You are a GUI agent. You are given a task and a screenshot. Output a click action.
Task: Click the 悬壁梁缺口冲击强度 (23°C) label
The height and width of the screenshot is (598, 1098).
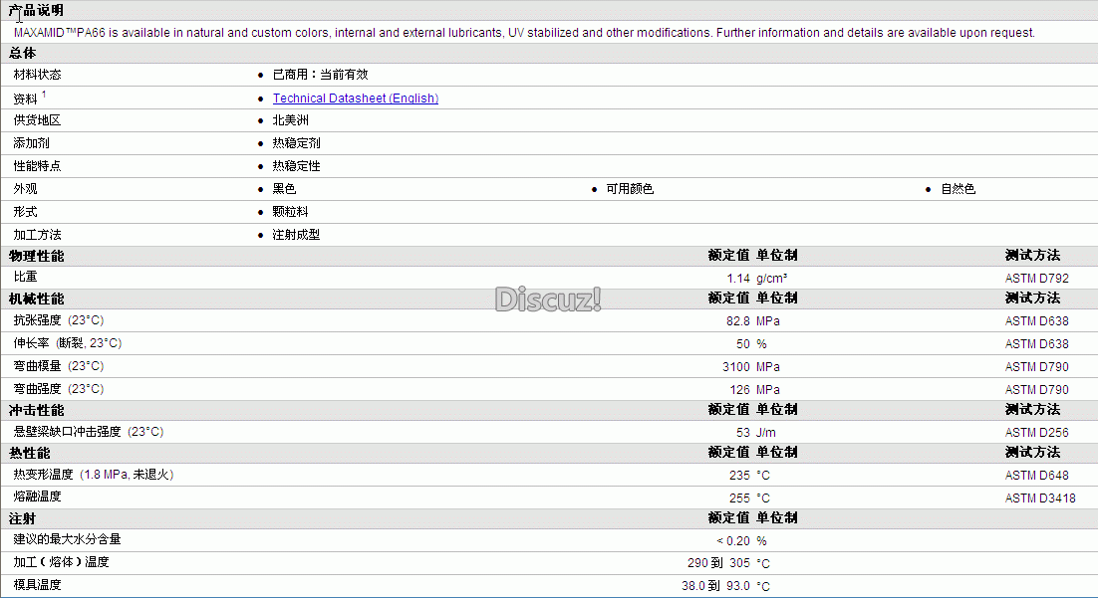click(x=89, y=432)
